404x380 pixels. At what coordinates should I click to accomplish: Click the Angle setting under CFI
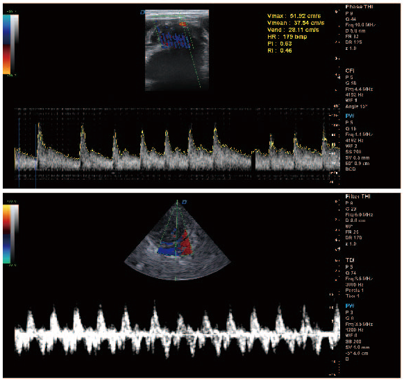(x=356, y=107)
